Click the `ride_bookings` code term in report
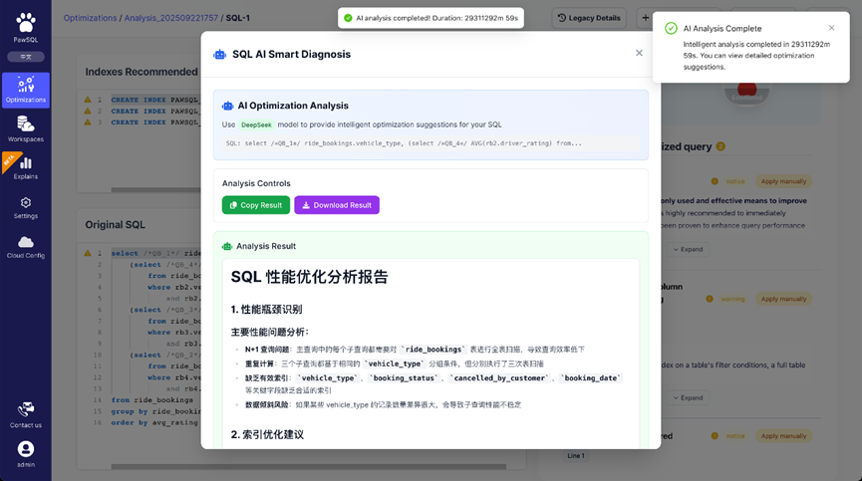 pos(433,350)
